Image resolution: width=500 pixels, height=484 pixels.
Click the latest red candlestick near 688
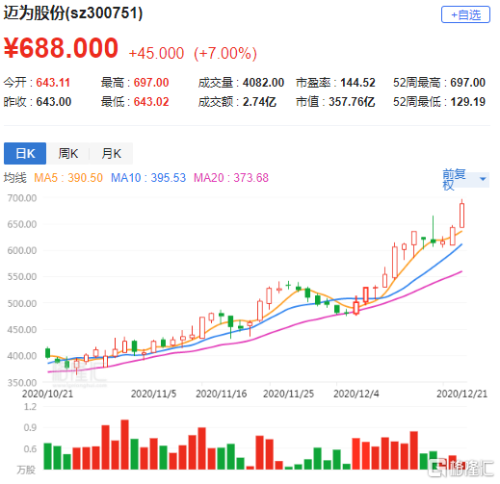[x=461, y=216]
